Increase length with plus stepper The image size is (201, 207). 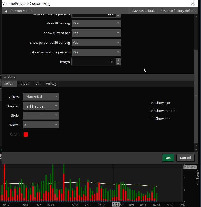tap(118, 60)
